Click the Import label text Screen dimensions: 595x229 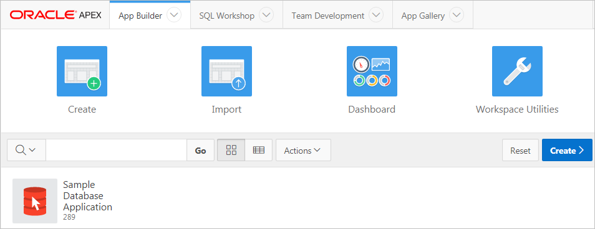[226, 110]
